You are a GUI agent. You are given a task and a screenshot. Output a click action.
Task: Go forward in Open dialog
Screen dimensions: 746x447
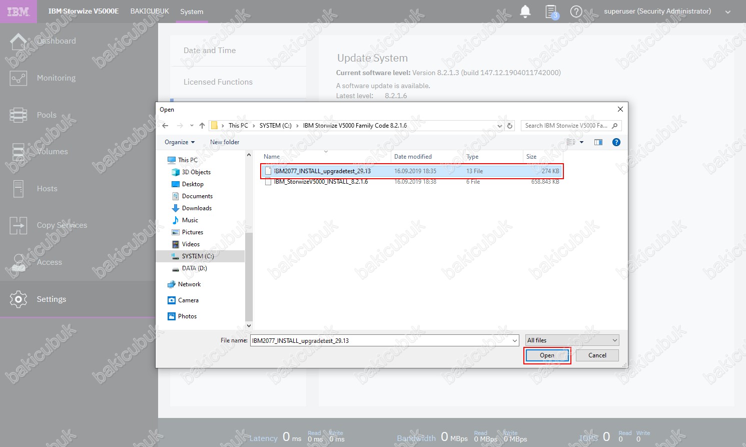(x=180, y=126)
